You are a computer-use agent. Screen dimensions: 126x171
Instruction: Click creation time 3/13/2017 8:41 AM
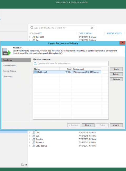[87, 37]
